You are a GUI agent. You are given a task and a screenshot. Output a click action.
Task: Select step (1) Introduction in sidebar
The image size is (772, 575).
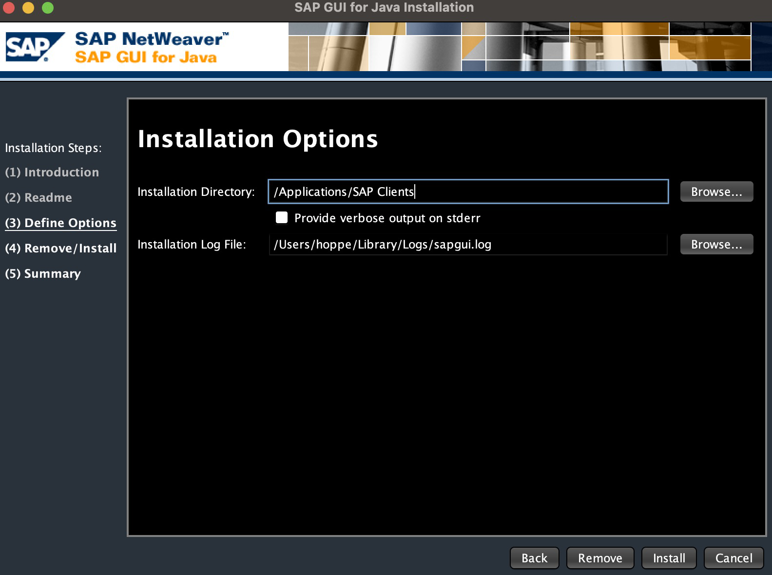[x=52, y=172]
